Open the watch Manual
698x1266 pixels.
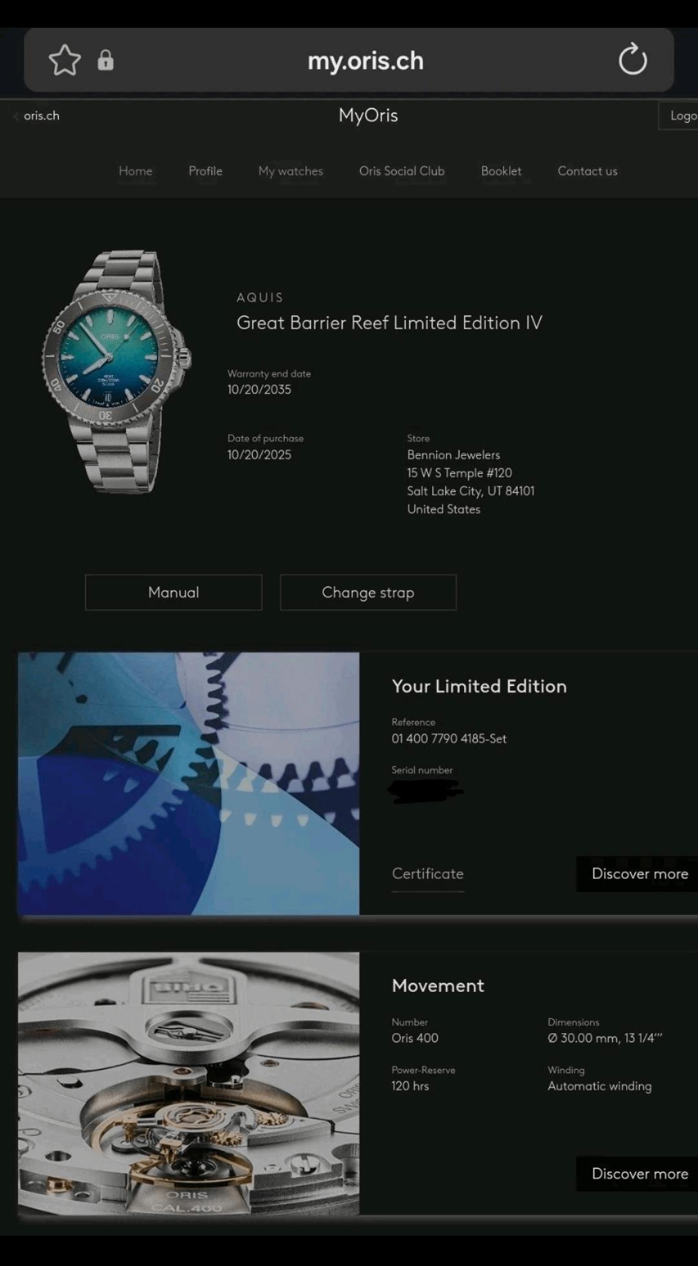tap(174, 592)
